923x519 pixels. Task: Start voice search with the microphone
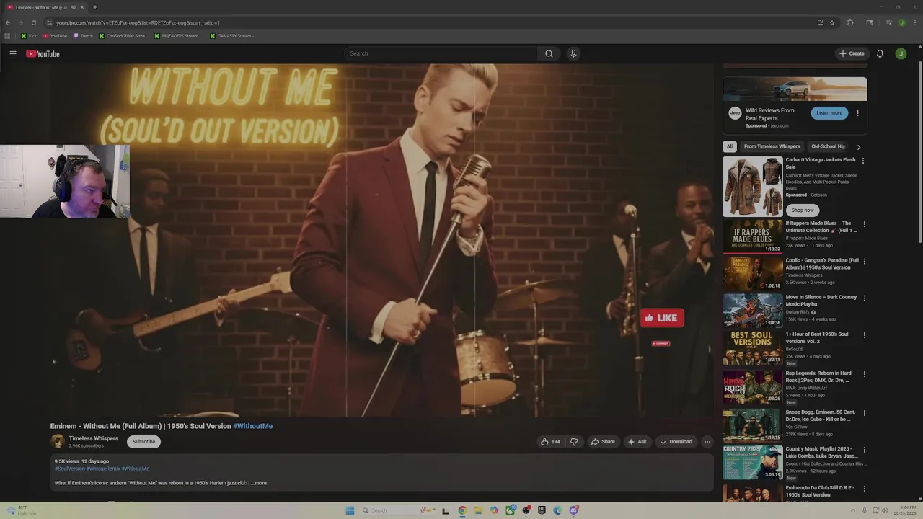pos(573,53)
